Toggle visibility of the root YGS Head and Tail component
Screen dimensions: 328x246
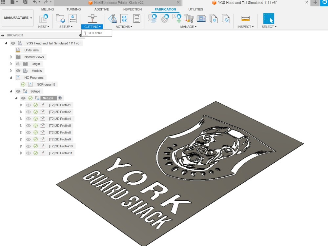13,43
